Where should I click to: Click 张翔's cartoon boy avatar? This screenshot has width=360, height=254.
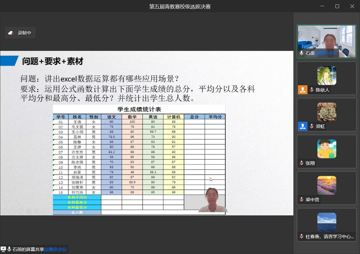click(x=326, y=149)
